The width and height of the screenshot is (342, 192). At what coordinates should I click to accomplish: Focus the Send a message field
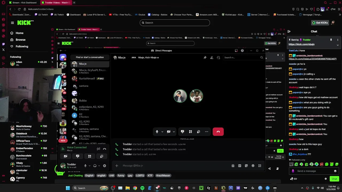point(314,171)
